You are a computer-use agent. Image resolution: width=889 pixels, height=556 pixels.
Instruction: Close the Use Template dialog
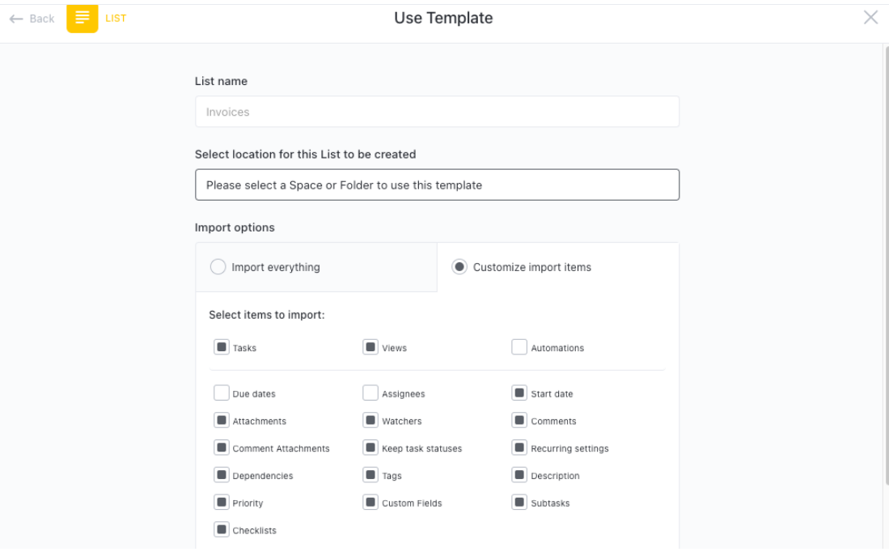(x=870, y=18)
